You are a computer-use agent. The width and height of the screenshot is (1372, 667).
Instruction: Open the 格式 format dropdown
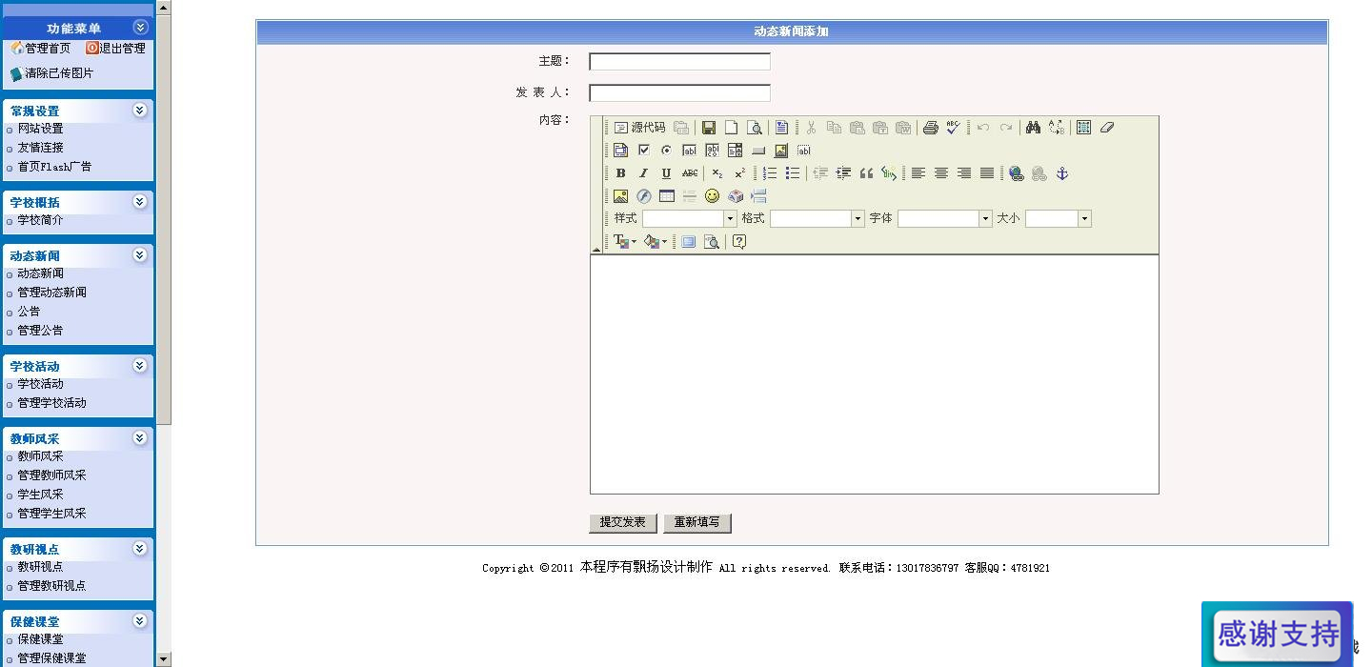[817, 219]
